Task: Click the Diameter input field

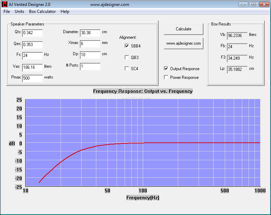Action: point(90,33)
